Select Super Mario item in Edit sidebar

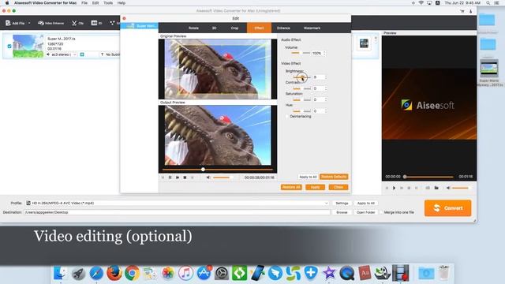pos(140,26)
